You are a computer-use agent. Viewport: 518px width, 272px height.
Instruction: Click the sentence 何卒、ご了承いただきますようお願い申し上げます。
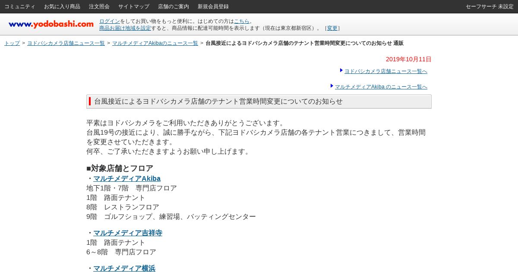(168, 152)
